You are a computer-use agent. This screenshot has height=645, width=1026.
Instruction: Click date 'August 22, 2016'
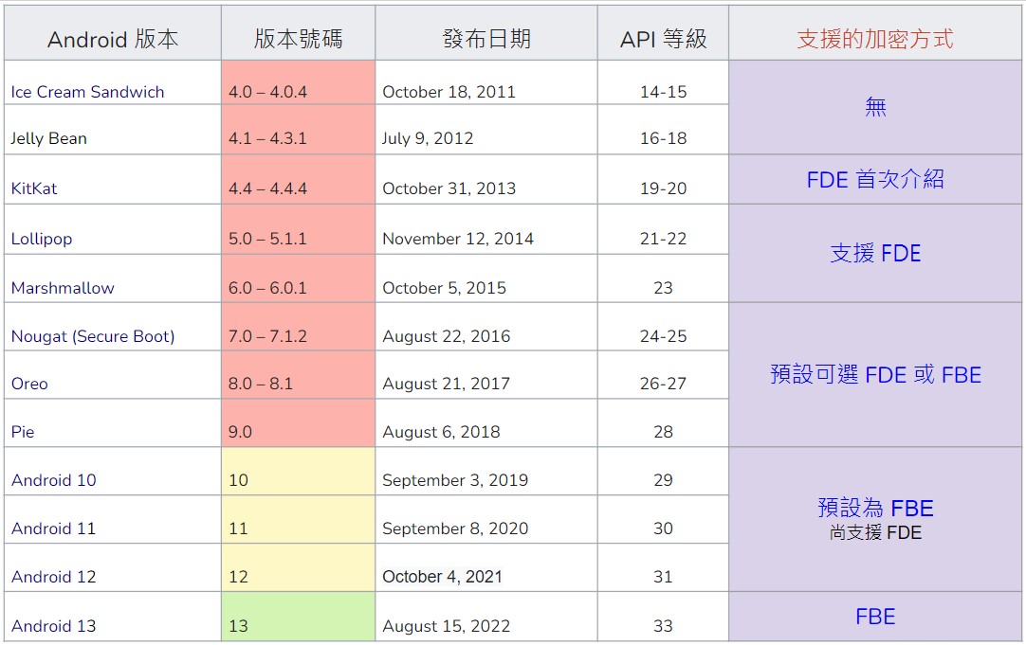click(447, 336)
